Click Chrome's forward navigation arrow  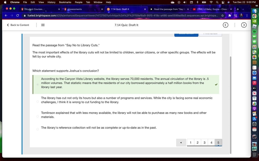12,15
